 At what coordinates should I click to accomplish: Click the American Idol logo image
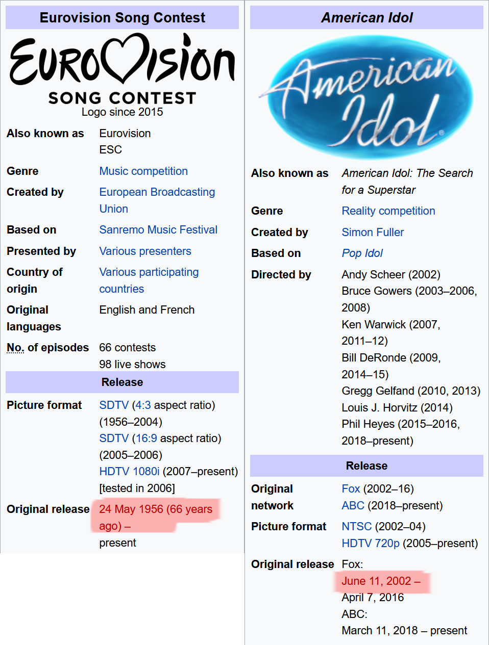click(x=366, y=97)
